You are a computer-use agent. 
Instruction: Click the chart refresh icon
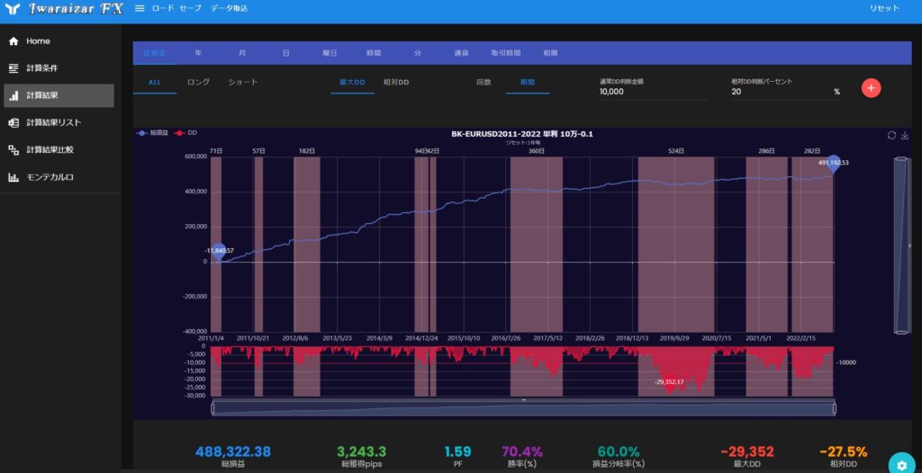coord(891,135)
